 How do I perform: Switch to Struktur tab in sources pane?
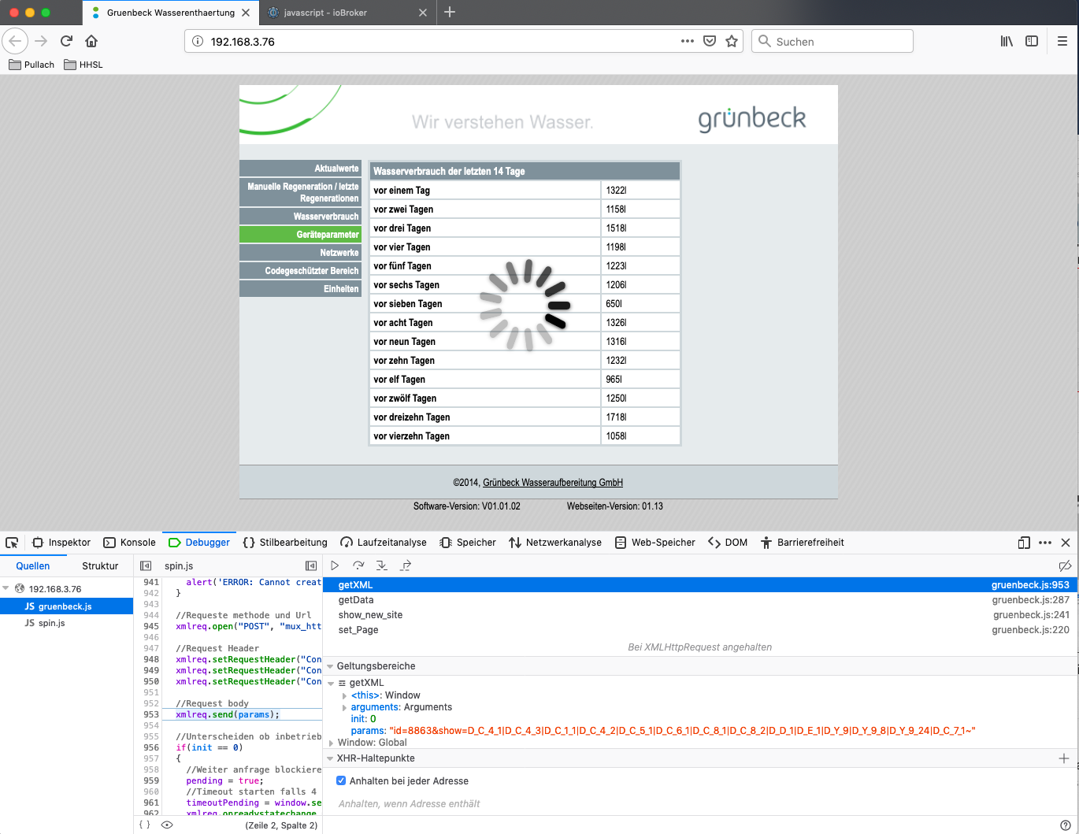point(100,565)
